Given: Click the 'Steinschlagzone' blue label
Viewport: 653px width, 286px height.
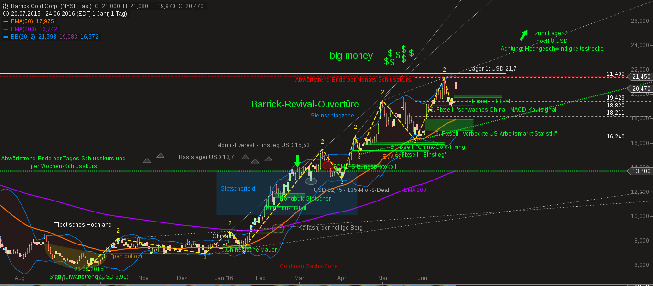Looking at the screenshot, I should click(332, 115).
